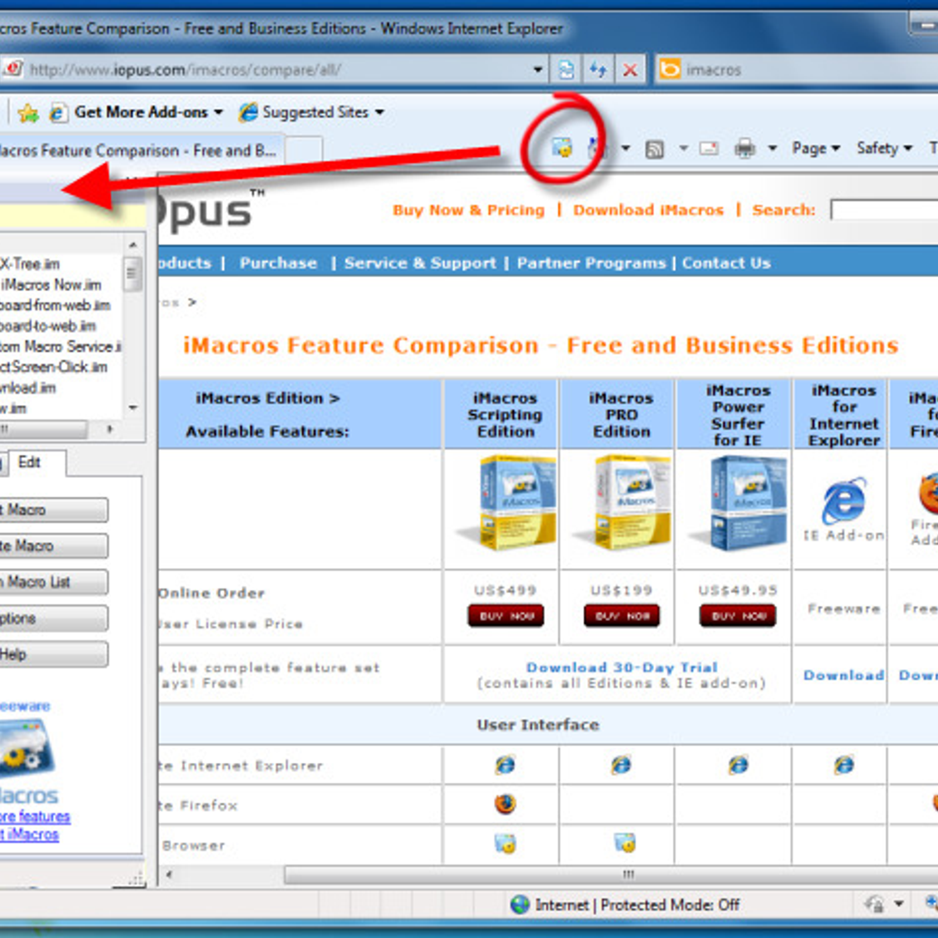The image size is (938, 938).
Task: Select the iMacros Feature Comparison browser tab
Action: click(x=141, y=151)
